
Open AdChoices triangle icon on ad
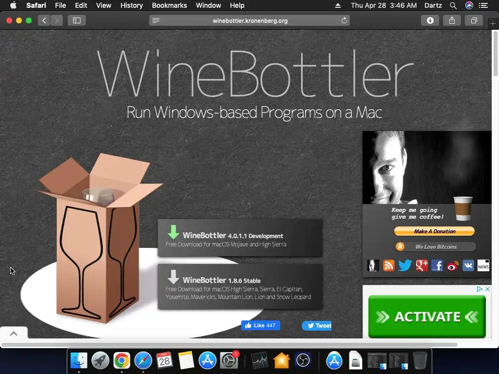point(480,289)
